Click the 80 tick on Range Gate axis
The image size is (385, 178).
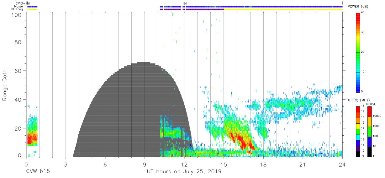click(x=18, y=42)
